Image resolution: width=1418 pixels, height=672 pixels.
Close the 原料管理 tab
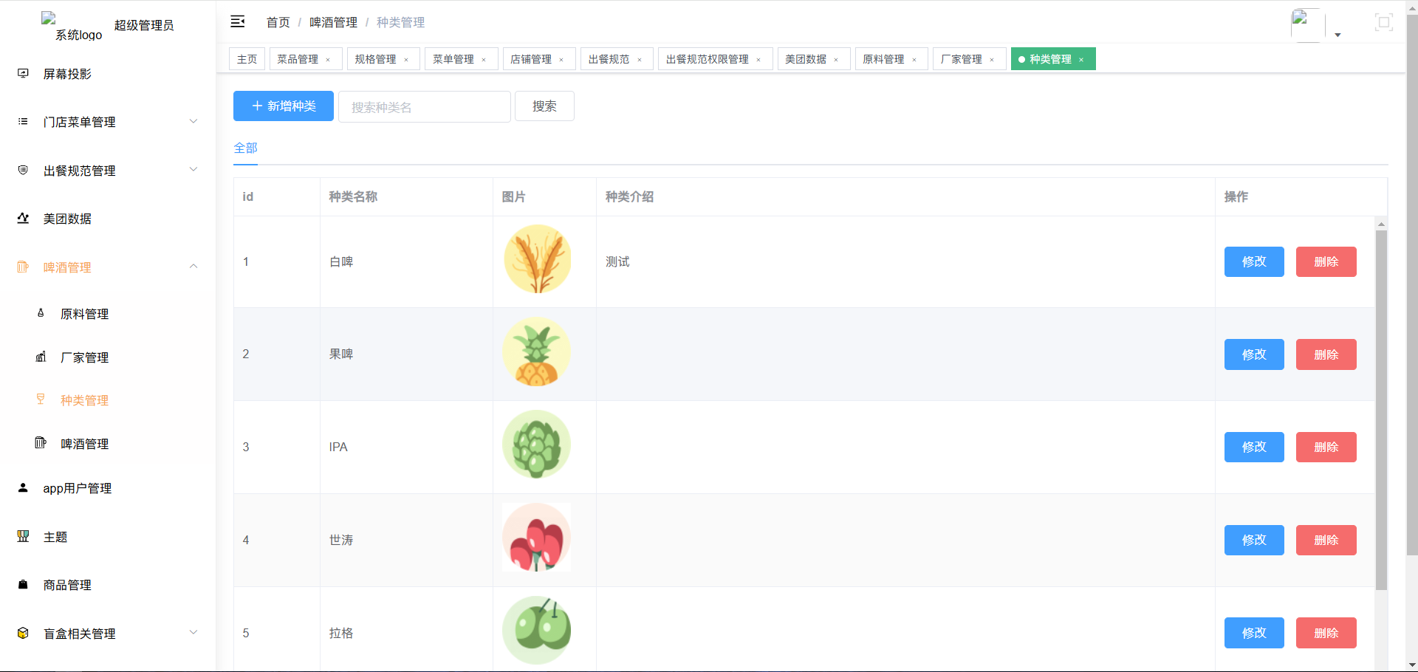(x=914, y=60)
